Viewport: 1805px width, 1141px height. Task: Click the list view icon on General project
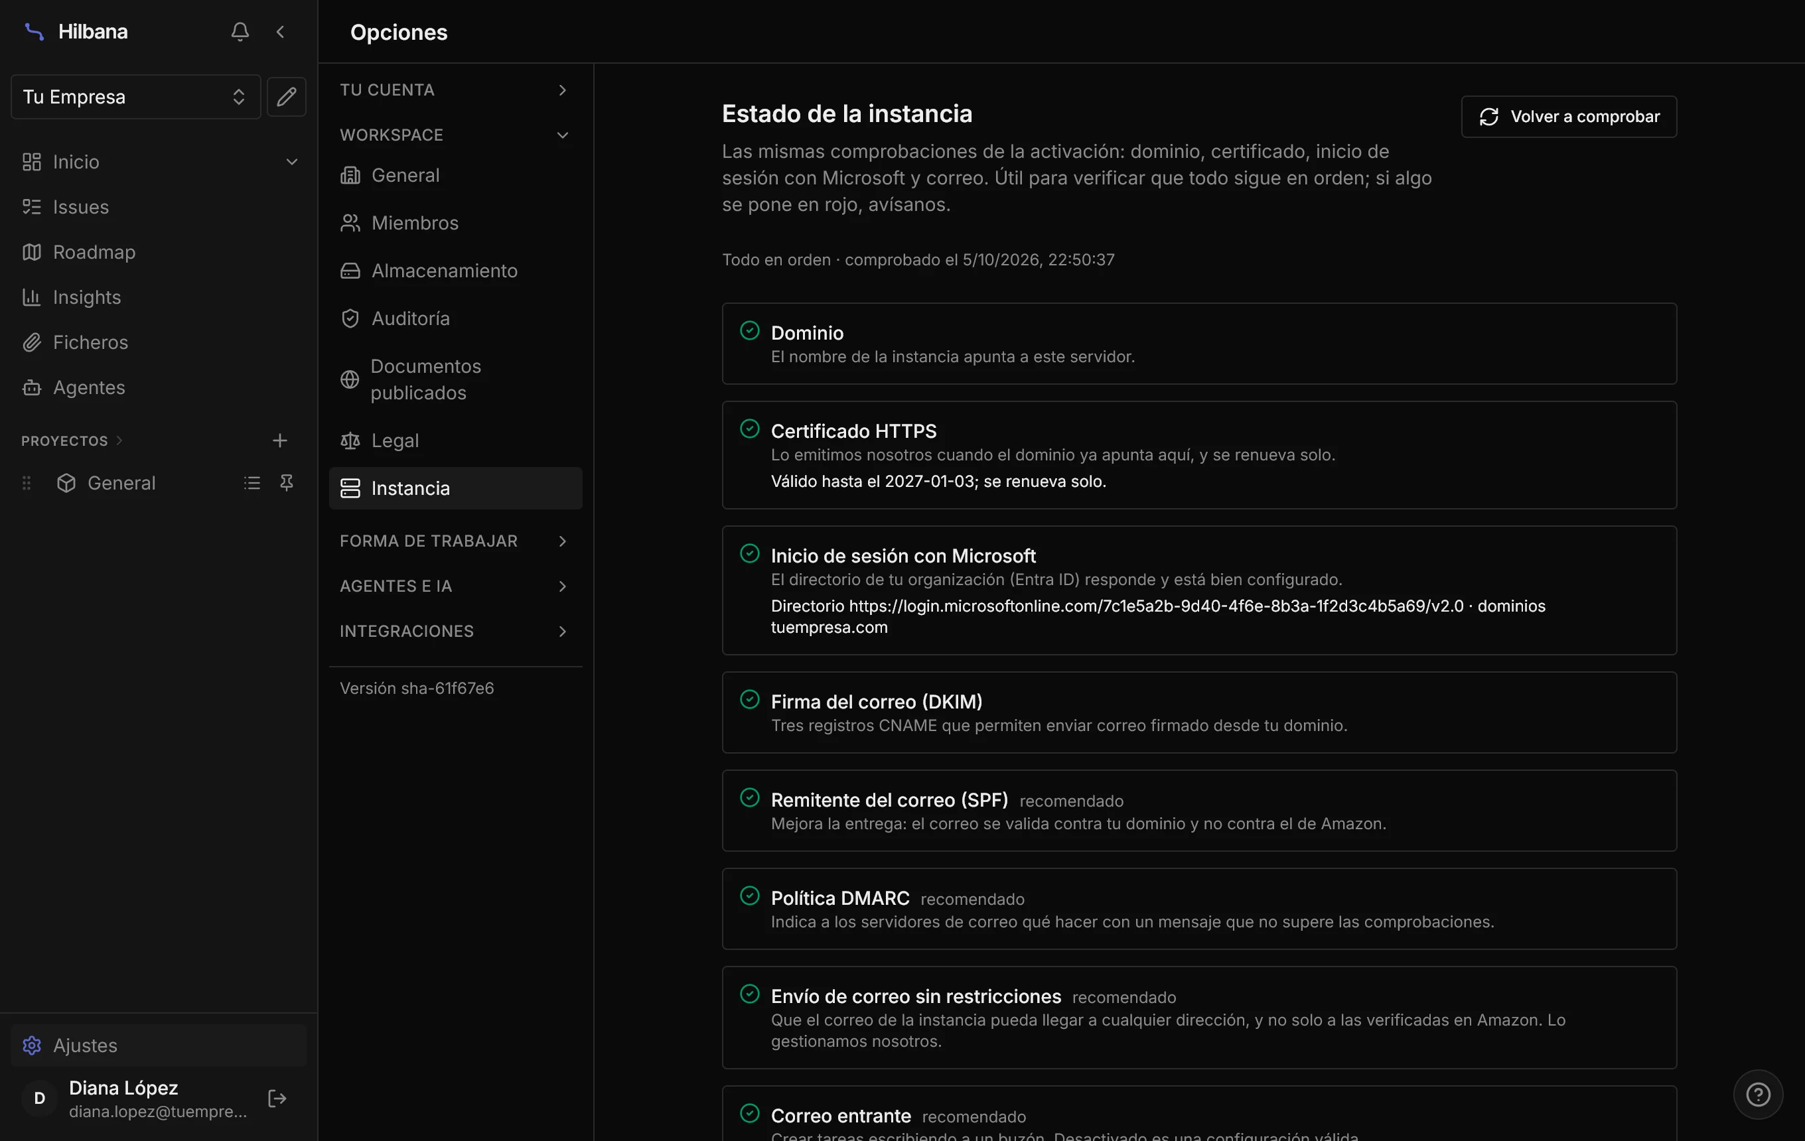tap(252, 483)
